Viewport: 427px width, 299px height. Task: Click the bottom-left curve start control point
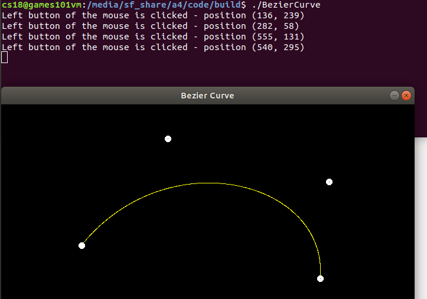(82, 246)
